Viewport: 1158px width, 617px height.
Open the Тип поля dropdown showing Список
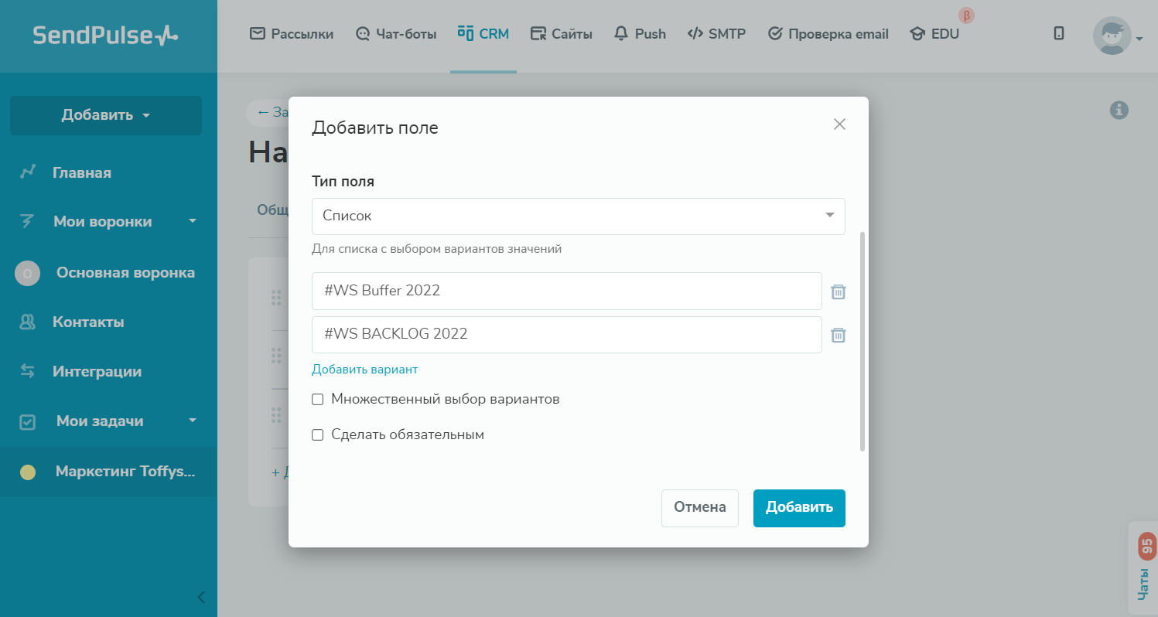pyautogui.click(x=578, y=216)
